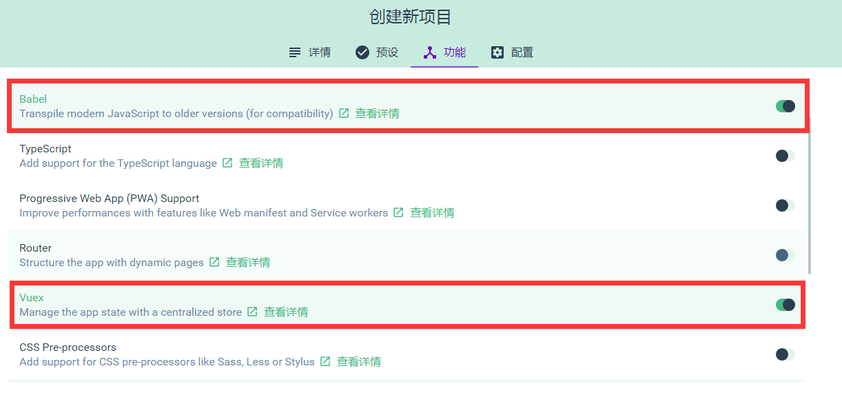Click external link icon for CSS Pre-processors

[325, 361]
